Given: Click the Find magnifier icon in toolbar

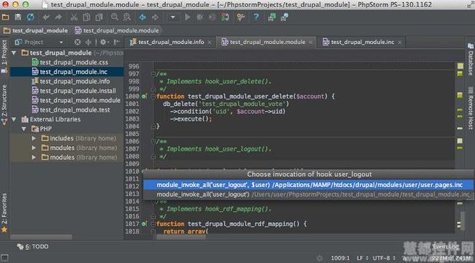Looking at the screenshot, I should (114, 17).
